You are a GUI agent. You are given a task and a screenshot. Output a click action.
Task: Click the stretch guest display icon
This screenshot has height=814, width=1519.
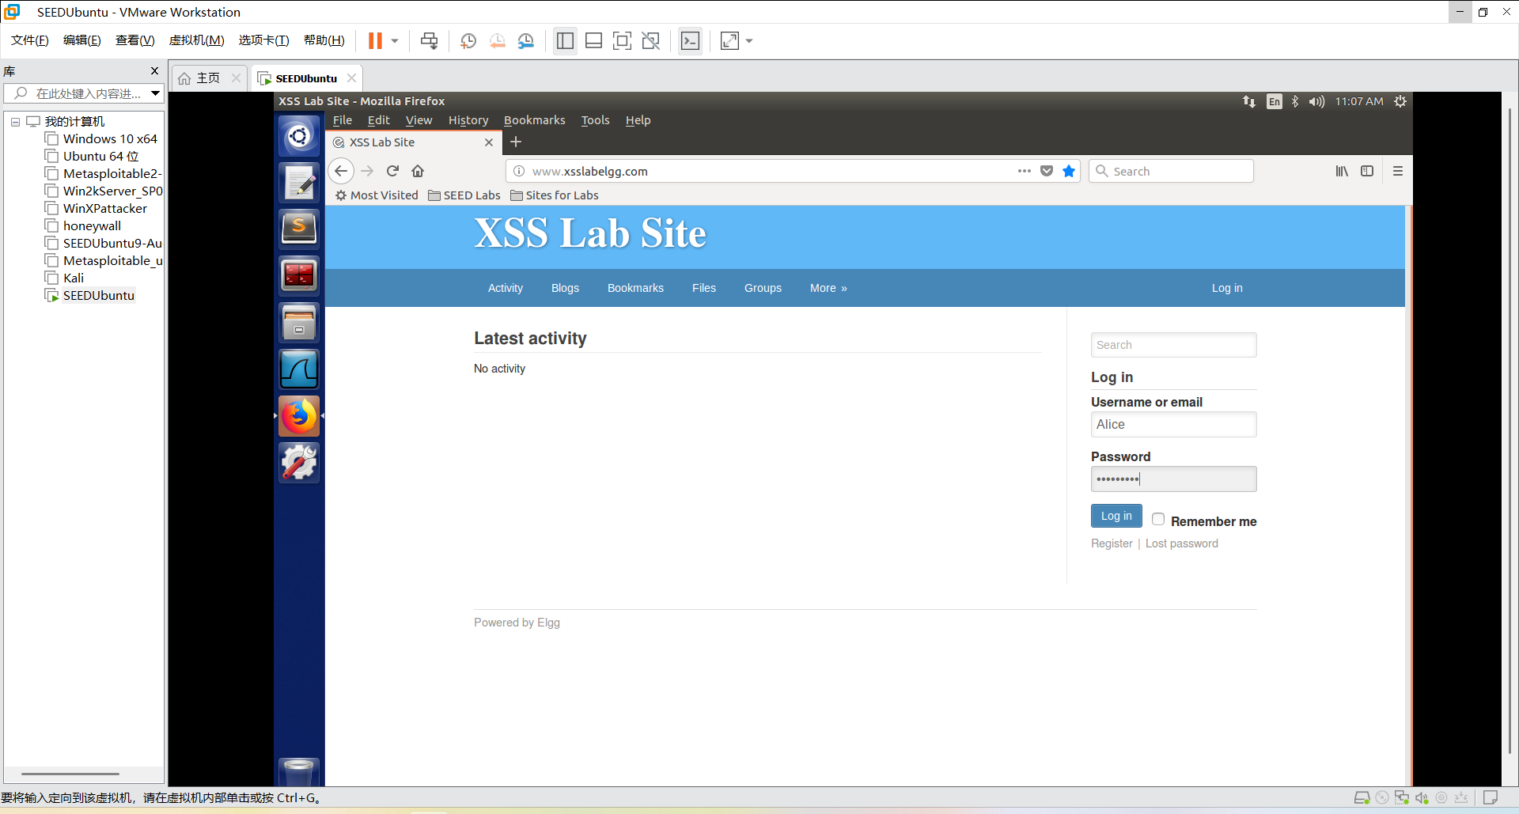729,41
